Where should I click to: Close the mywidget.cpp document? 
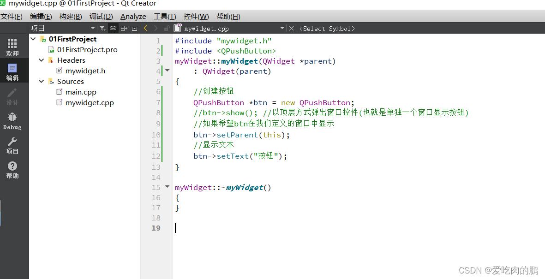click(x=292, y=29)
